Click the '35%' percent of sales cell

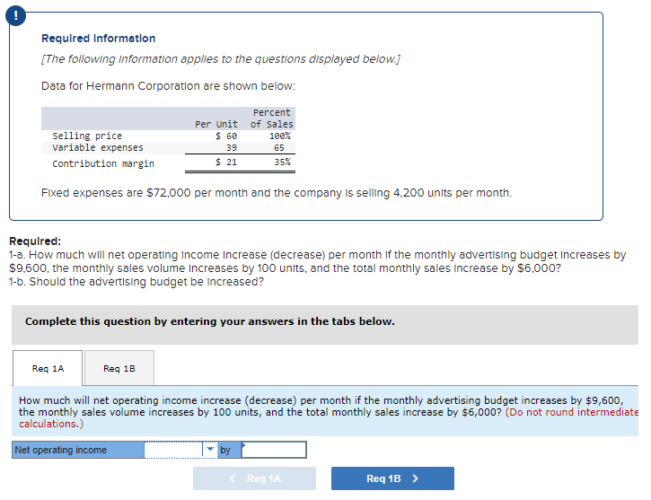(x=282, y=162)
